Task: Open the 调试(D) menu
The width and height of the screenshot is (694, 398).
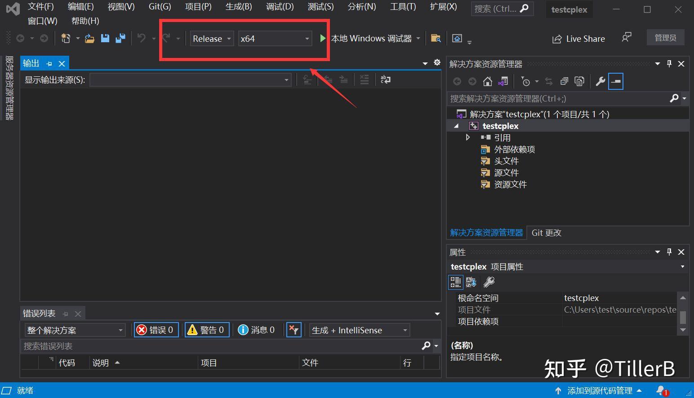Action: pyautogui.click(x=279, y=6)
